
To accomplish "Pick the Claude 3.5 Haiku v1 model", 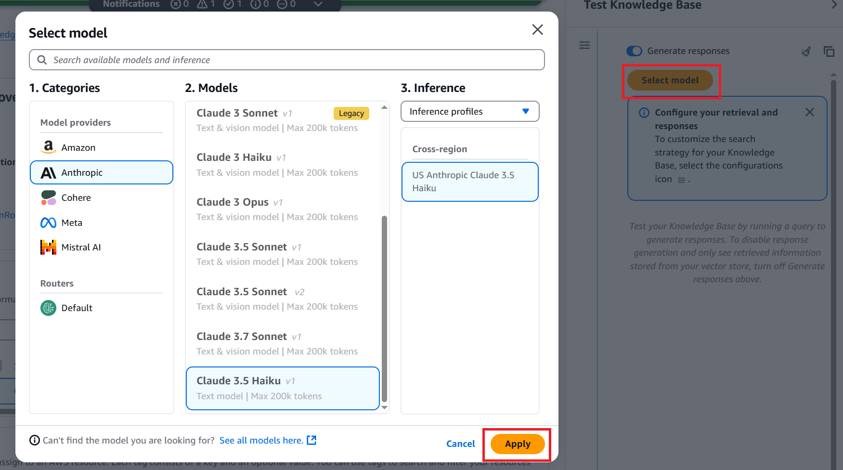I will pyautogui.click(x=283, y=388).
